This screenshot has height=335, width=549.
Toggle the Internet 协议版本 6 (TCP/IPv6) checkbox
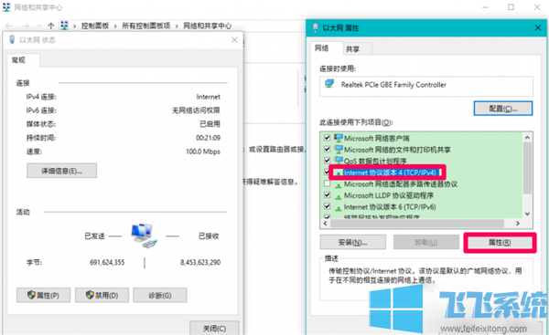327,206
